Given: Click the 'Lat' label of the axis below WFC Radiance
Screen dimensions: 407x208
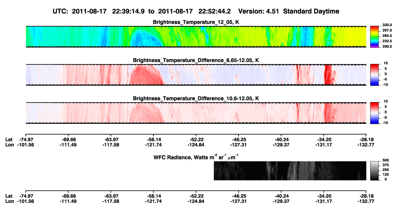Looking at the screenshot, I should pos(9,196).
